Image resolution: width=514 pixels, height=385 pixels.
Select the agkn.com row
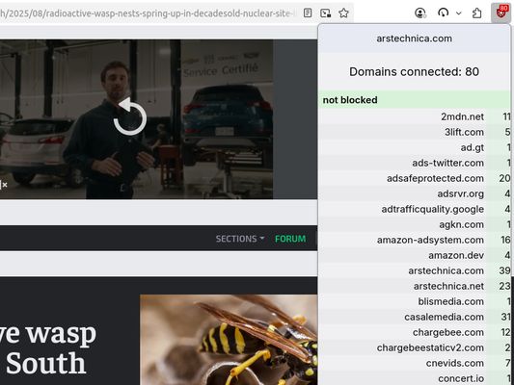click(x=414, y=224)
